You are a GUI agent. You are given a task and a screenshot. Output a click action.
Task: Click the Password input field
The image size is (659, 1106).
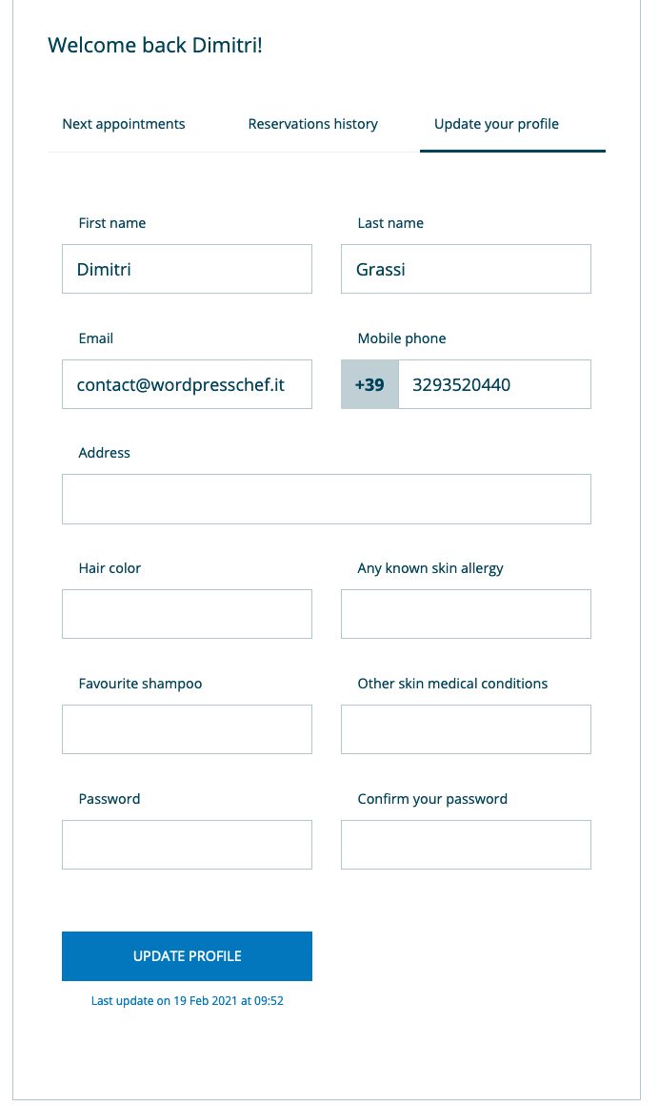187,845
